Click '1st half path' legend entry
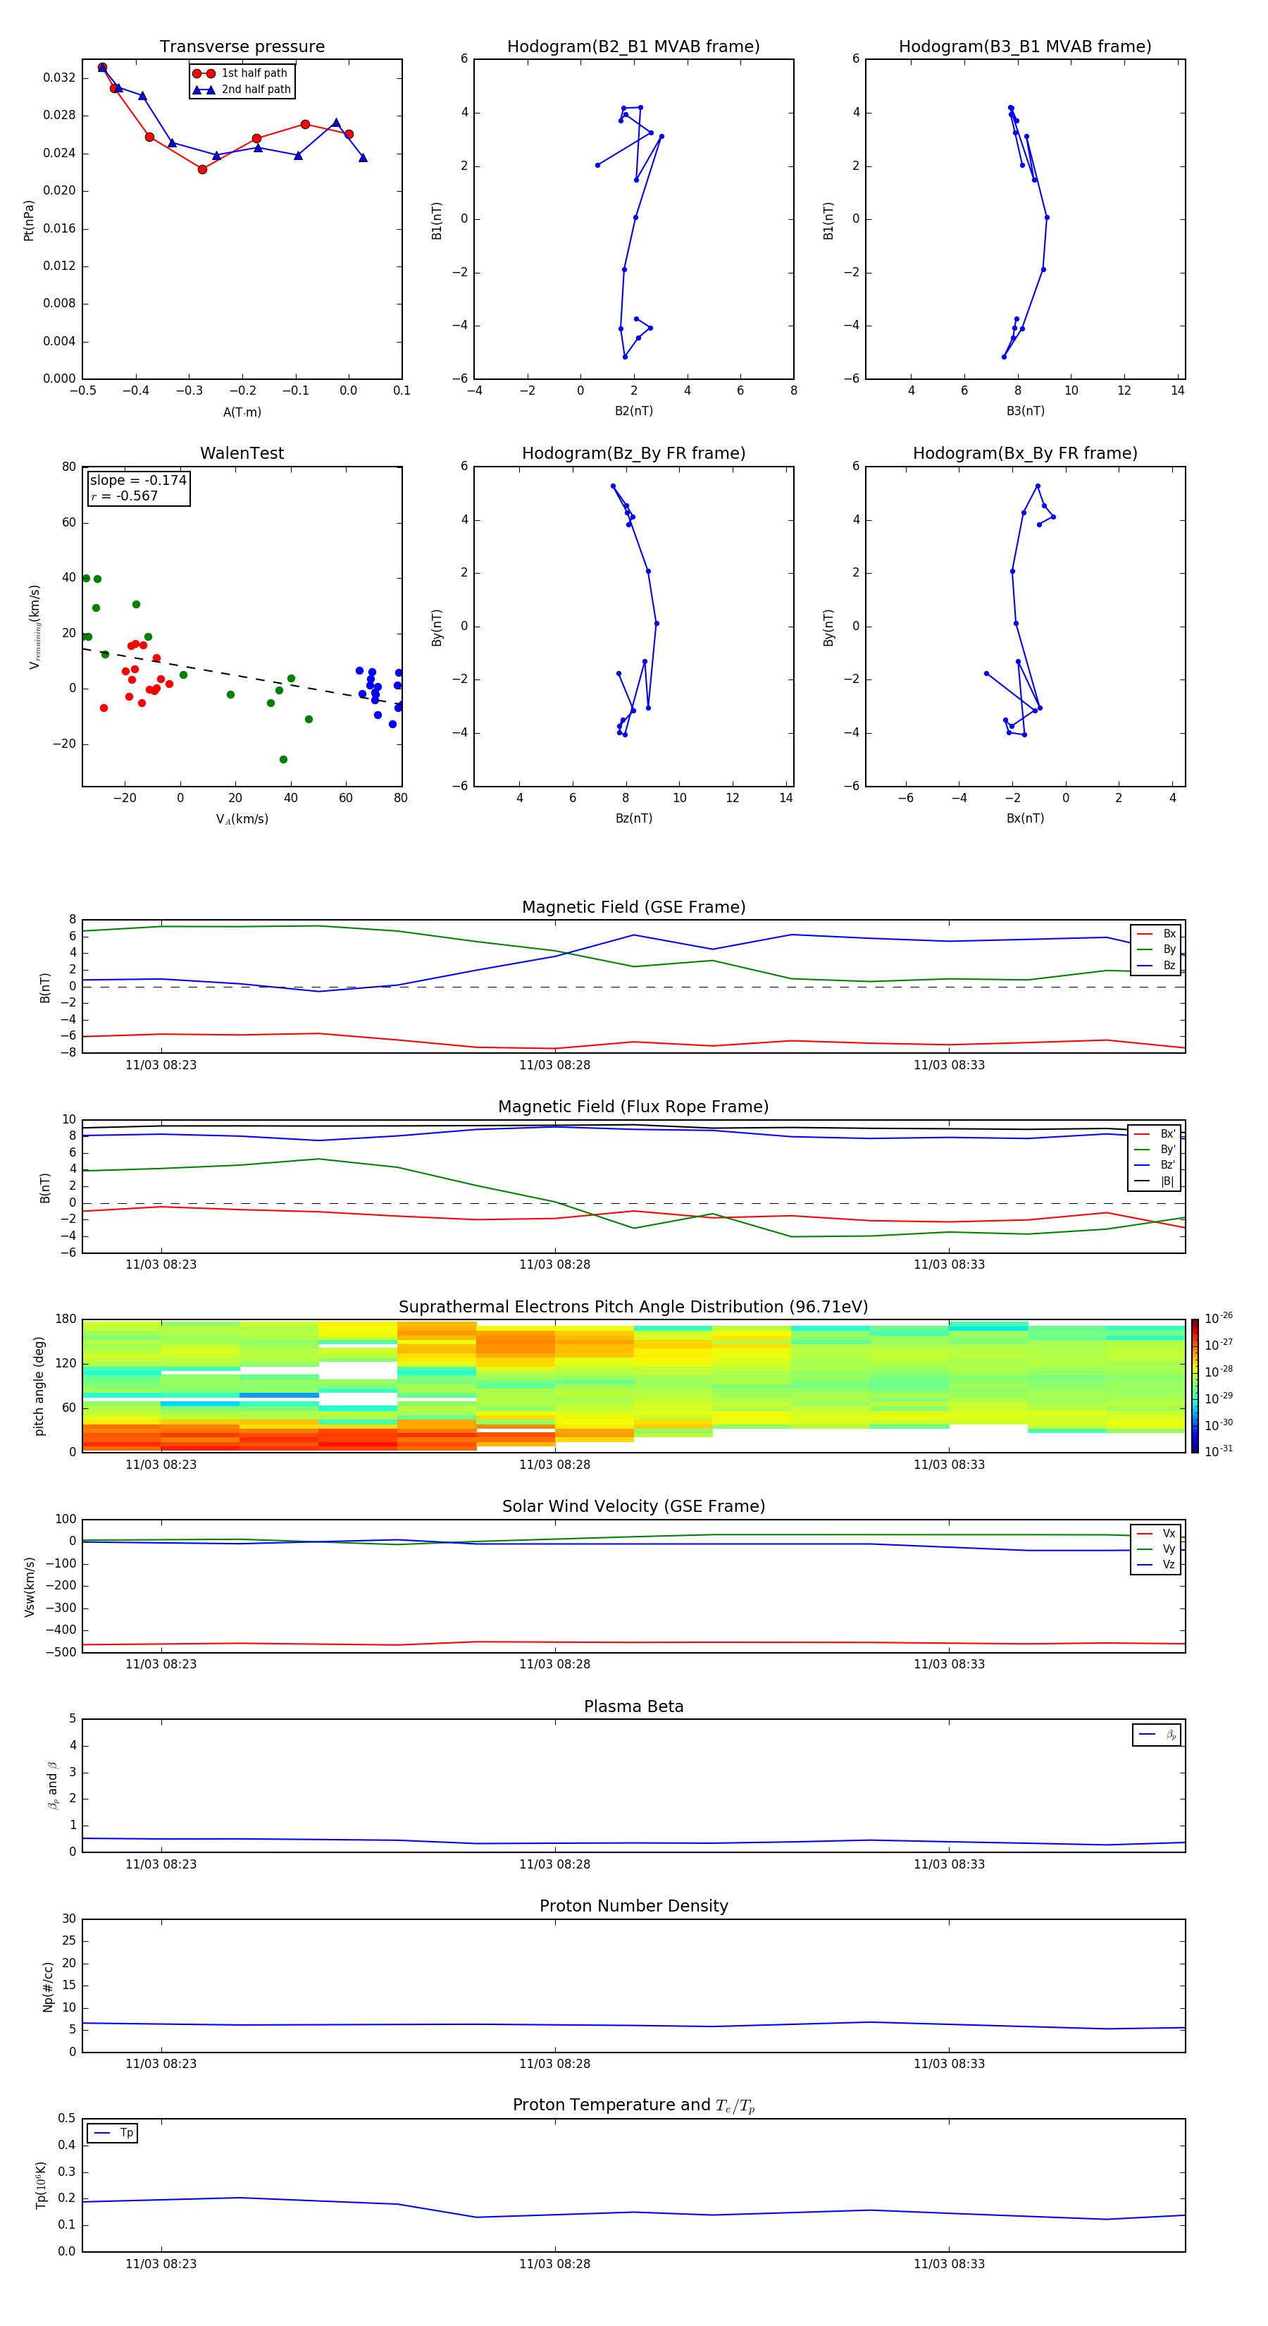1268x2326 pixels. pyautogui.click(x=241, y=73)
